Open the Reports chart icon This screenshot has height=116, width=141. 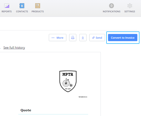point(7,6)
